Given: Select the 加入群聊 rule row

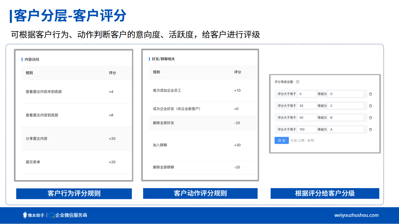Looking at the screenshot, I should point(203,145).
